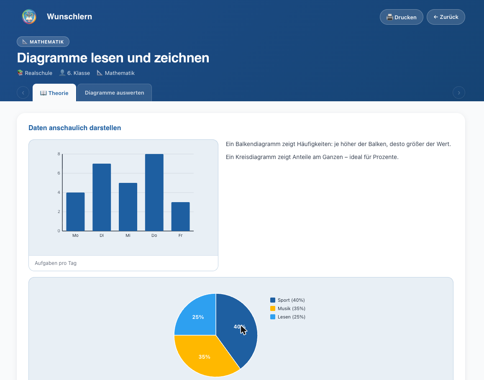The image size is (484, 380).
Task: Open the Theorie tab
Action: (54, 92)
